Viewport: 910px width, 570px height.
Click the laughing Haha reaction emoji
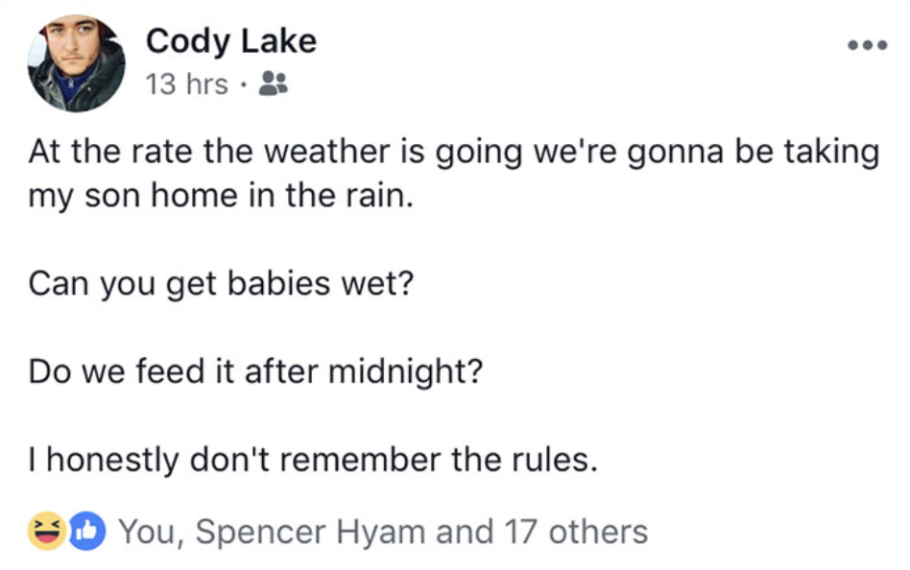click(x=46, y=531)
